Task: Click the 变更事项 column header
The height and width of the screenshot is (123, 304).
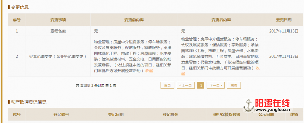Action: coord(58,20)
